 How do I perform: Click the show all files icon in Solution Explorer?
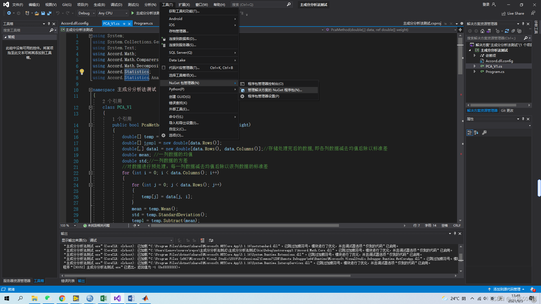[519, 31]
